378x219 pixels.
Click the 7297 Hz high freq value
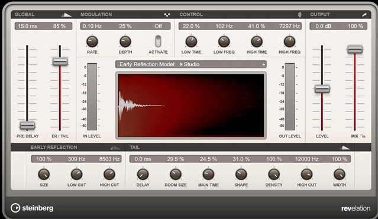point(289,26)
